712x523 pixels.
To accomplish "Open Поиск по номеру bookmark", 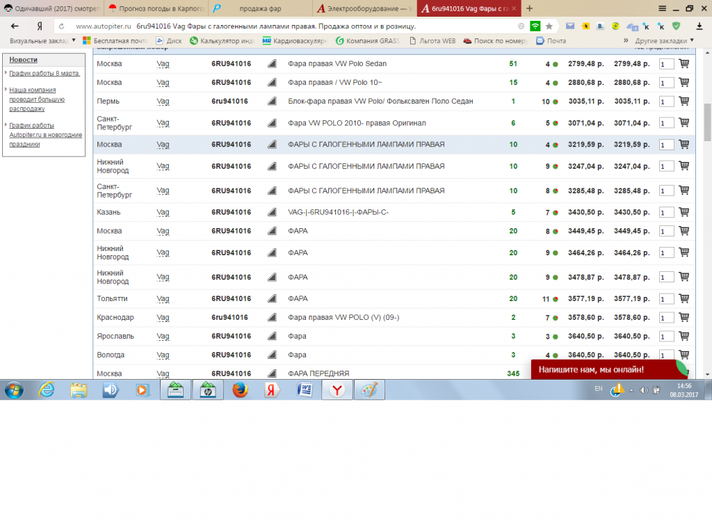I will 495,40.
